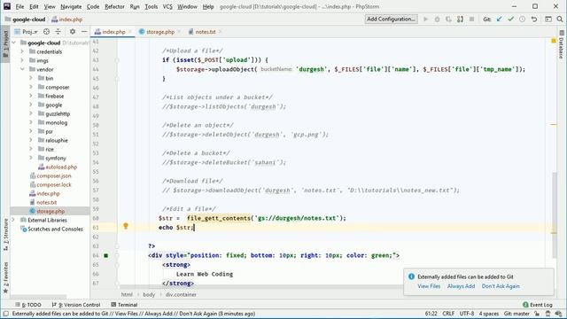567x319 pixels.
Task: Expand the credentials folder
Action: pos(22,51)
